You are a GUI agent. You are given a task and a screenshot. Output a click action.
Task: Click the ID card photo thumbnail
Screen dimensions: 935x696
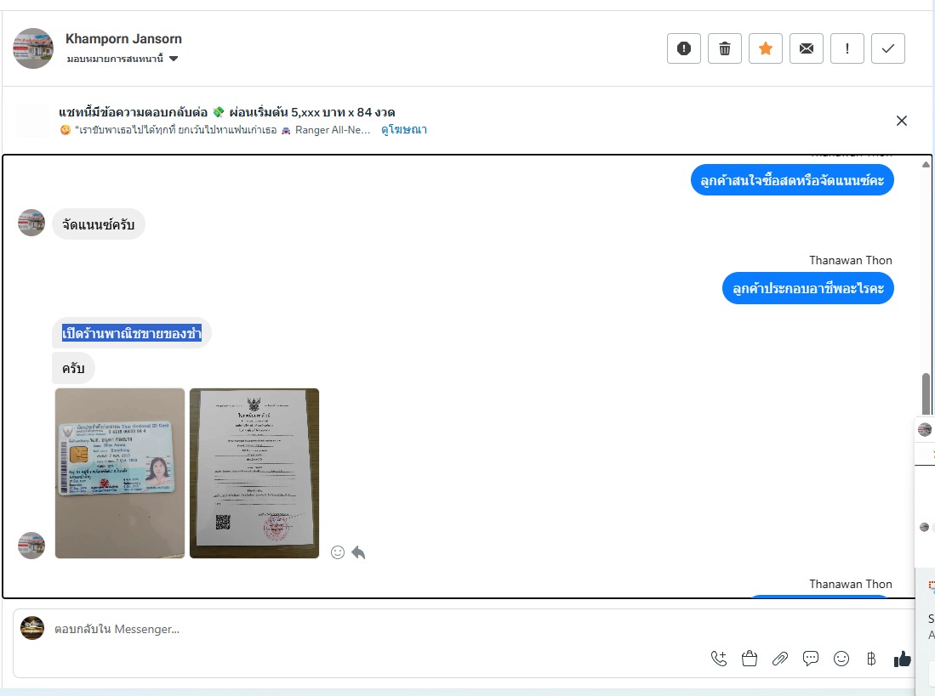point(120,473)
